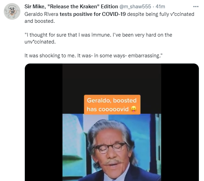This screenshot has height=181, width=204.
Task: Click the man's glasses in the video frame
Action: tap(110, 147)
